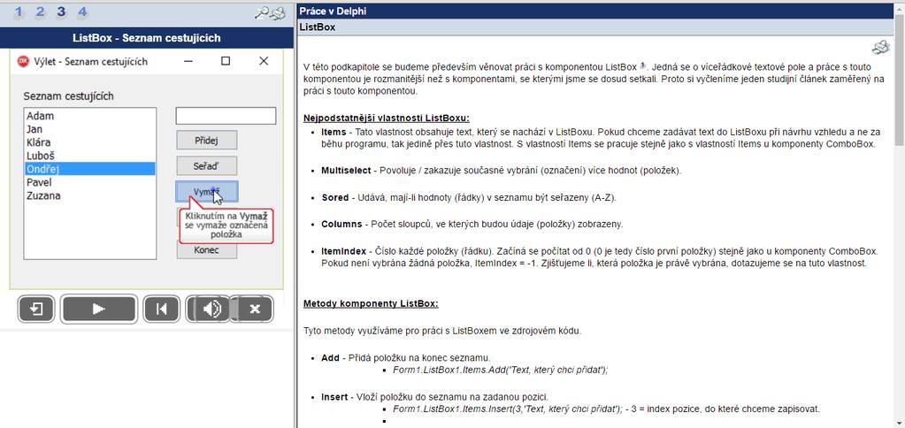905x428 pixels.
Task: Open the magnifier search icon above animation
Action: (263, 12)
